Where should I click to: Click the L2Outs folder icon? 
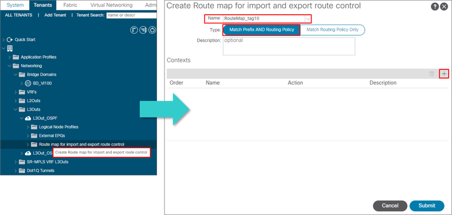[22, 101]
